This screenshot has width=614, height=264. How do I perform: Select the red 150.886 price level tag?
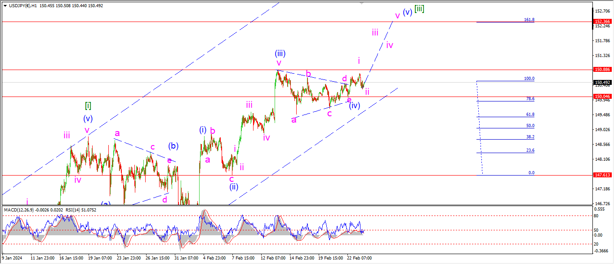[602, 70]
